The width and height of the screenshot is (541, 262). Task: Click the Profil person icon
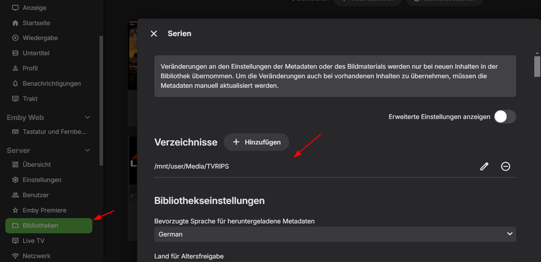(15, 68)
